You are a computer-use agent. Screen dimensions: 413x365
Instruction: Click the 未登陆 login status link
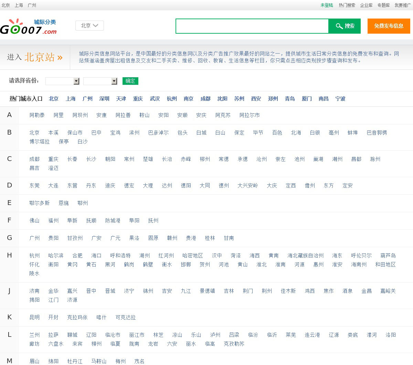[327, 5]
